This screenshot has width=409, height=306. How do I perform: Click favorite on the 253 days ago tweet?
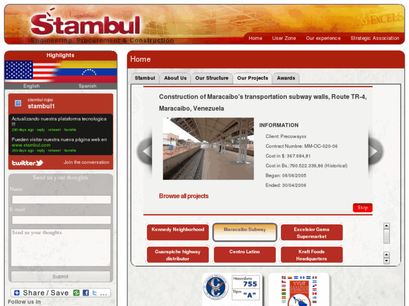(x=70, y=150)
